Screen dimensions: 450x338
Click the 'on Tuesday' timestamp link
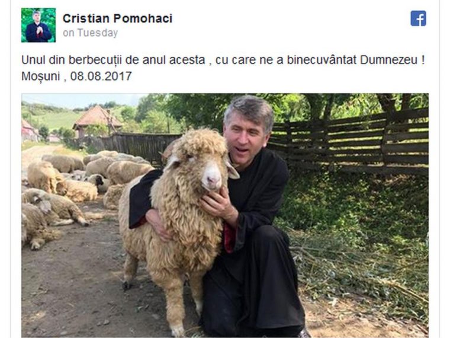(91, 33)
